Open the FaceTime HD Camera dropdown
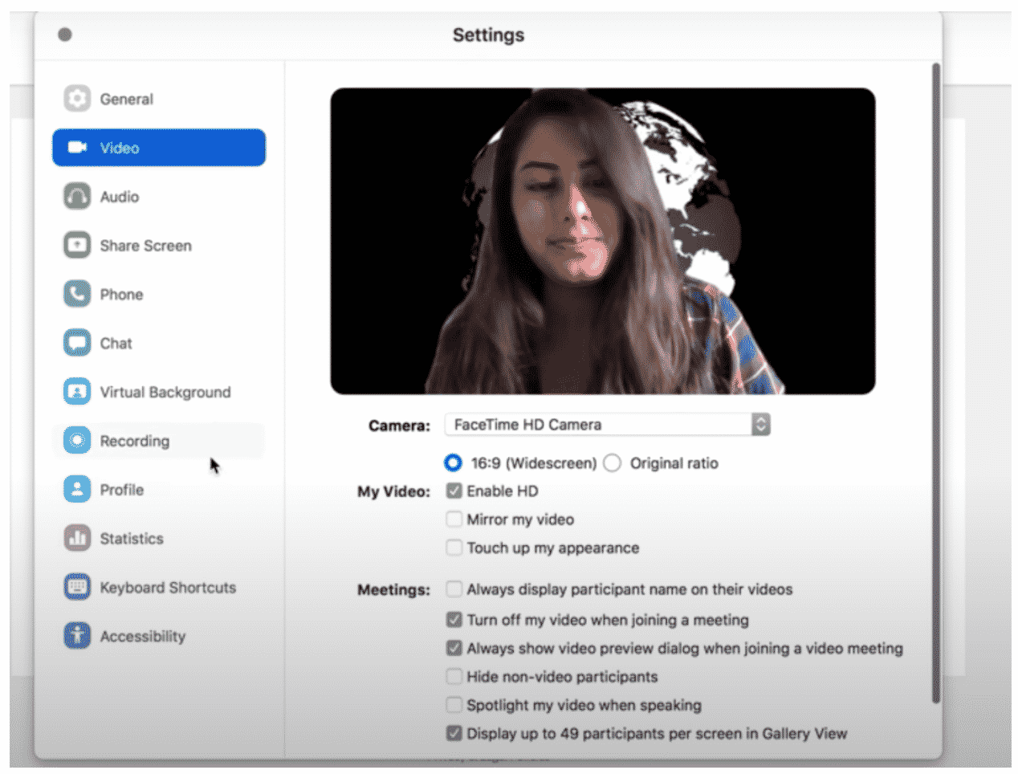The image size is (1018, 774). [598, 425]
